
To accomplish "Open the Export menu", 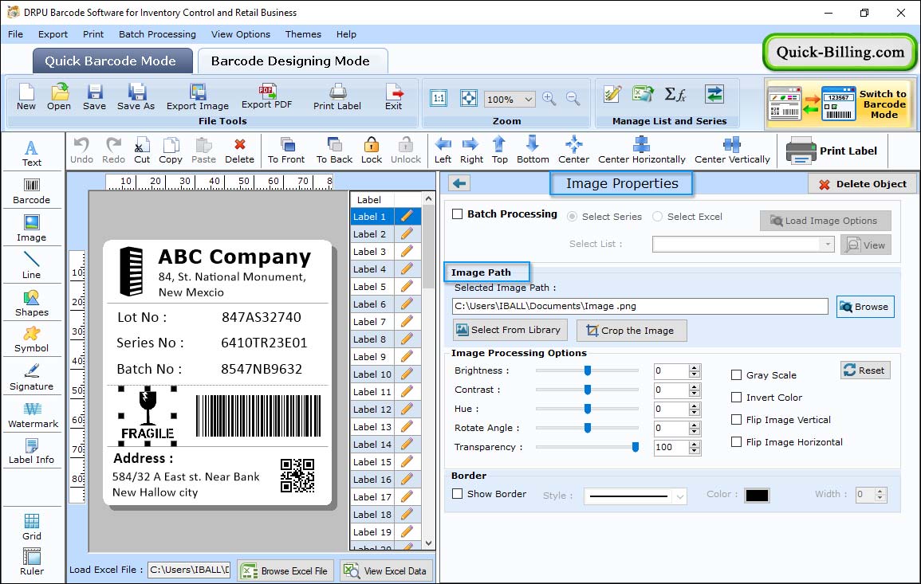I will (x=53, y=34).
